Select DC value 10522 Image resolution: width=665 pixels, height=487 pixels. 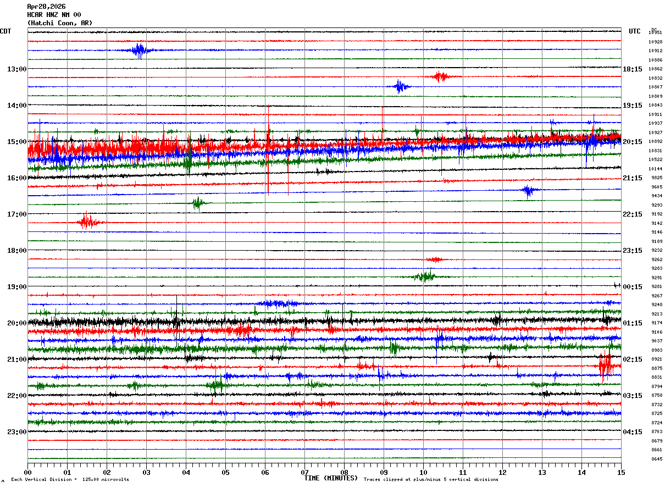point(655,160)
